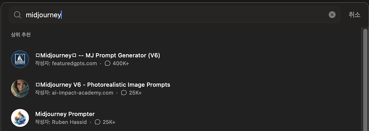The image size is (369, 131).
Task: Click the chat bubble icon next to ai-impact-academy.com
Action: (x=124, y=93)
